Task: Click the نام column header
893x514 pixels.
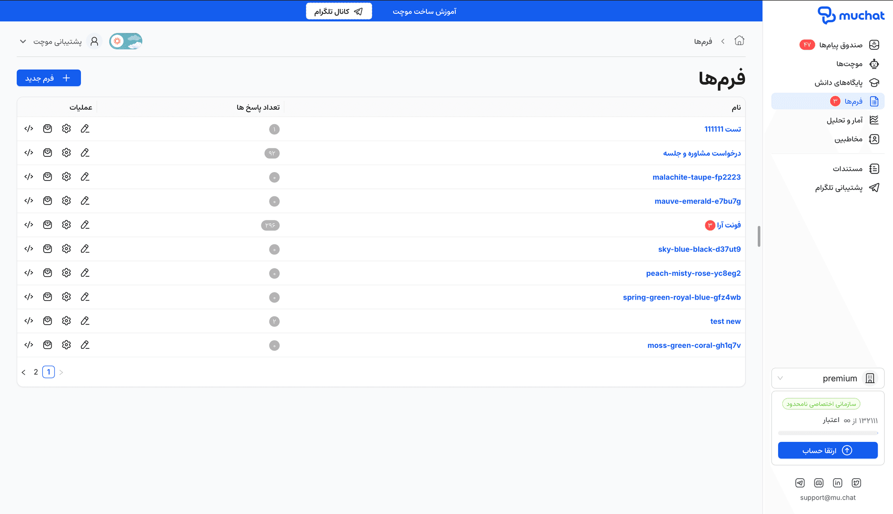Action: tap(736, 107)
